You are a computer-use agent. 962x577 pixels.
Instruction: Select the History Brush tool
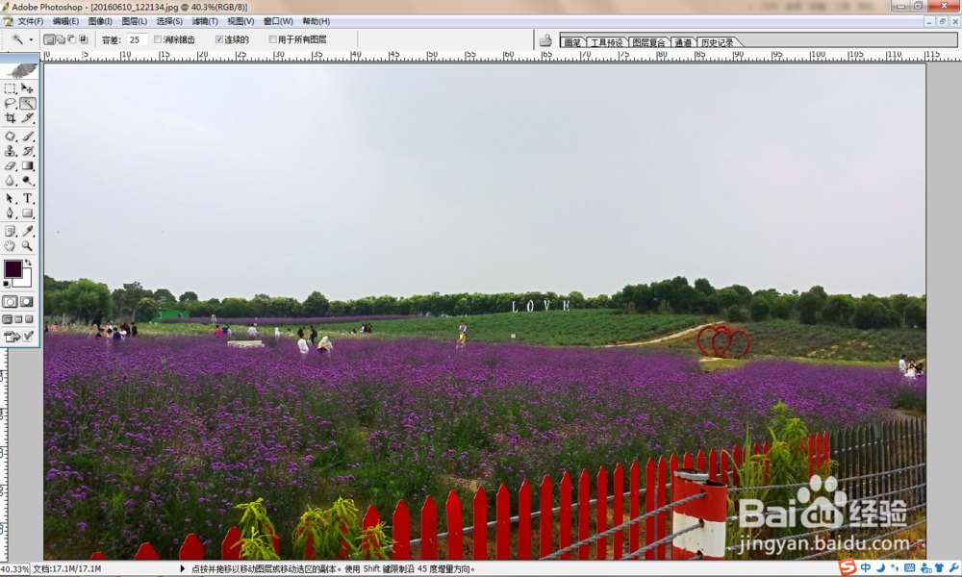pos(28,151)
